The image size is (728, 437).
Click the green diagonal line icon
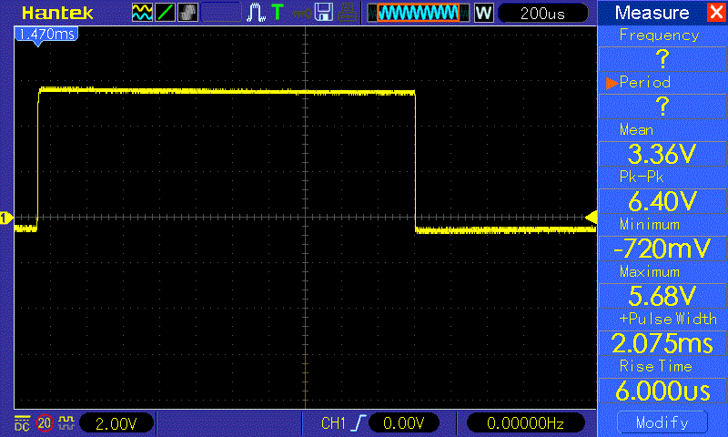click(166, 13)
